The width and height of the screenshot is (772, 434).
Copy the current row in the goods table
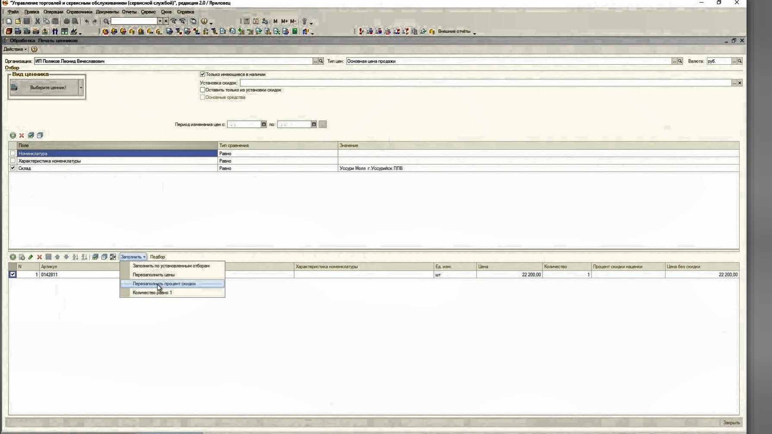tap(22, 257)
